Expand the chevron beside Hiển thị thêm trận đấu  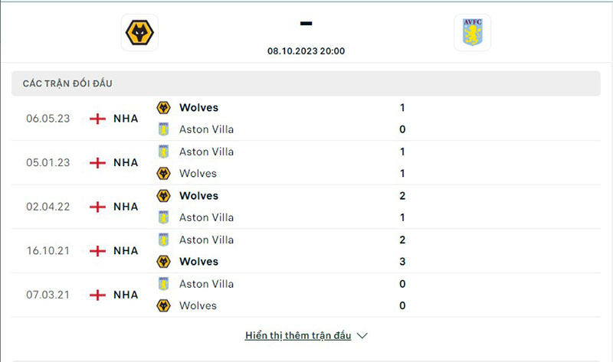coord(362,335)
